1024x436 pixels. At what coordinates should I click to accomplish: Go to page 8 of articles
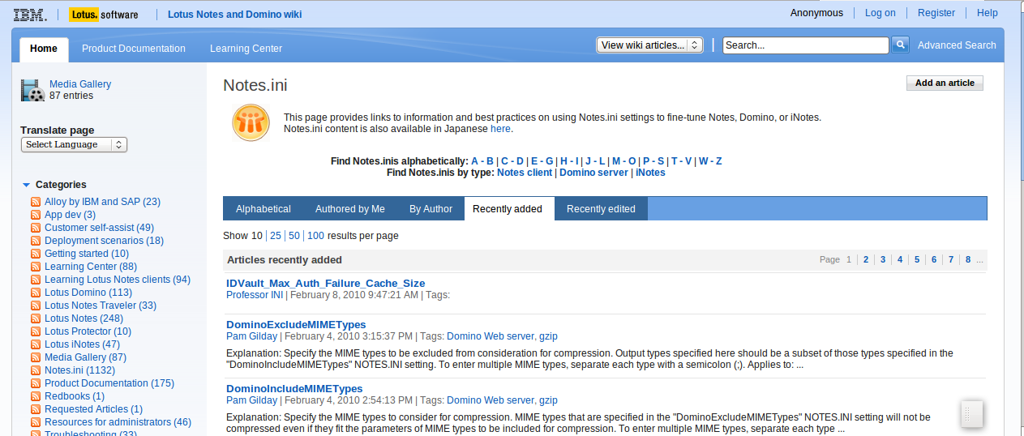click(x=968, y=259)
